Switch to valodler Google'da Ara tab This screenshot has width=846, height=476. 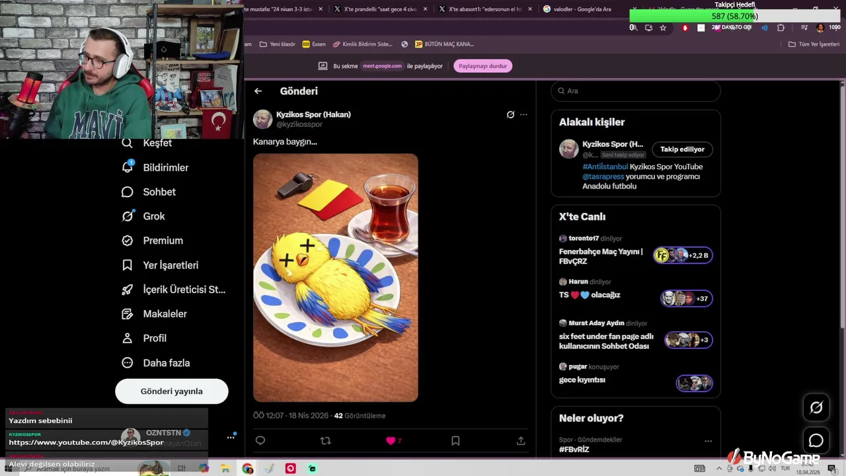click(582, 9)
